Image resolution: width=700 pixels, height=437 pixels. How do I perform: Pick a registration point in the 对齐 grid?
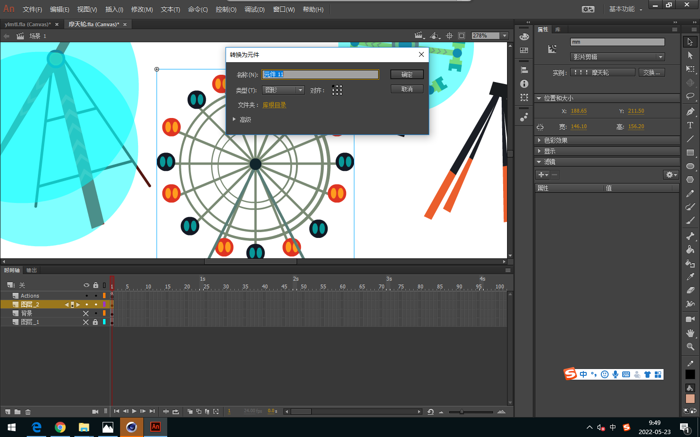(337, 90)
